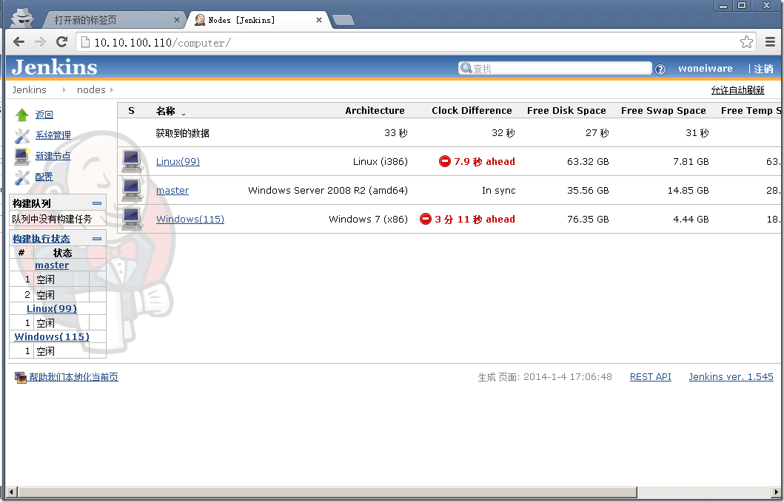The height and width of the screenshot is (502, 784).
Task: Click the green up-arrow back icon
Action: (x=22, y=115)
